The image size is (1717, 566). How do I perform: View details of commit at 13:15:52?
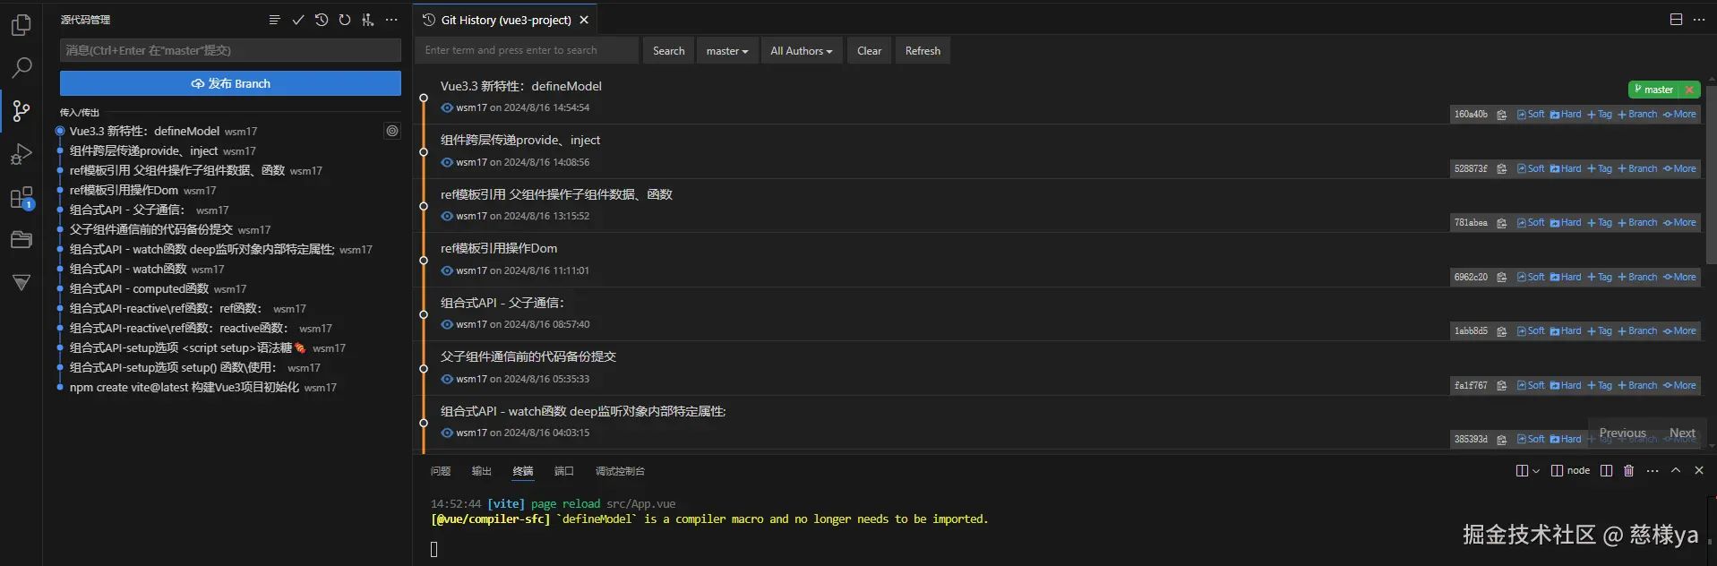[x=446, y=216]
